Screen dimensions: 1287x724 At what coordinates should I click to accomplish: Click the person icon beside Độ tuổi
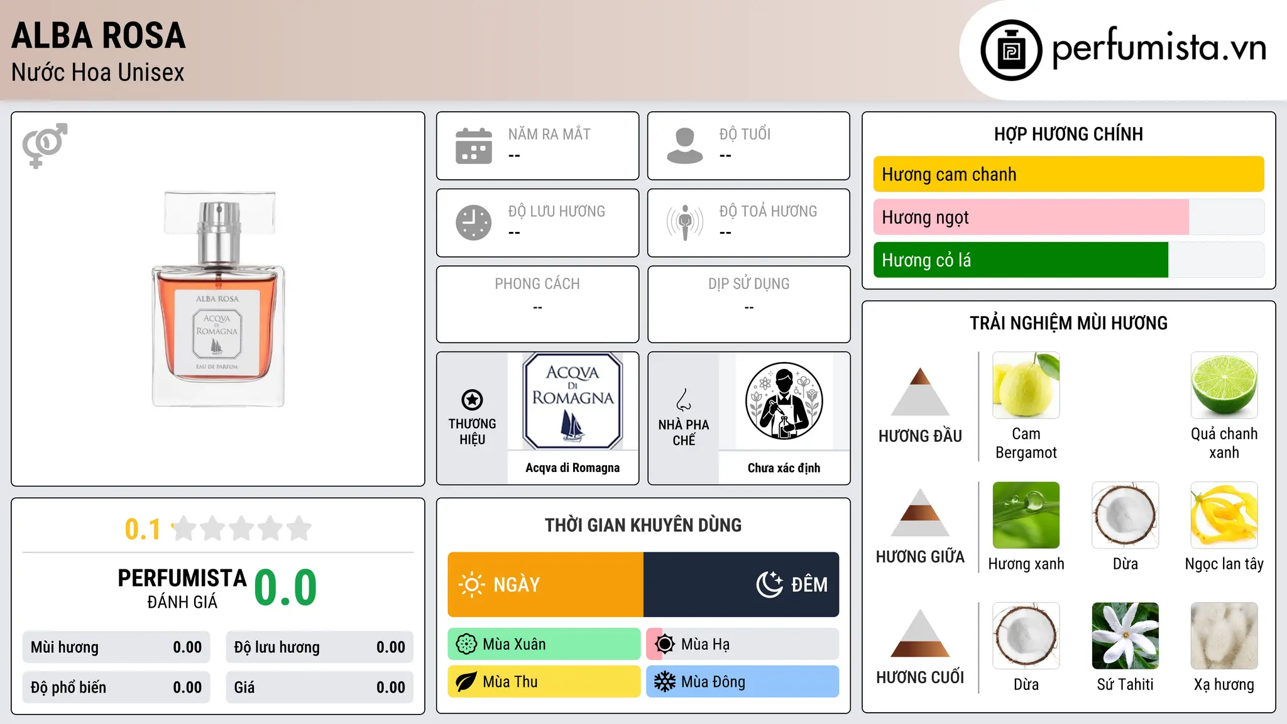(685, 146)
